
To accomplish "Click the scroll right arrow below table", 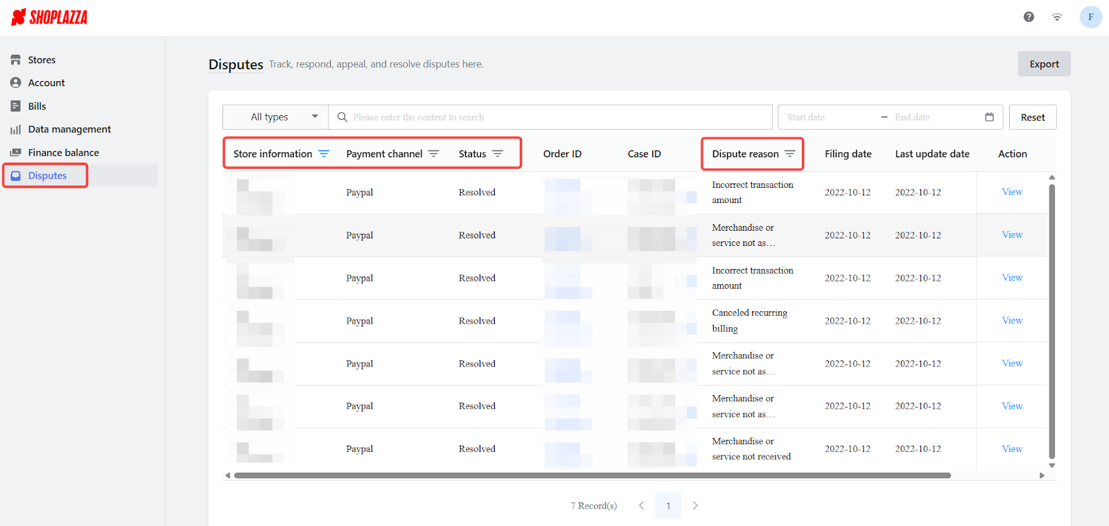I will pos(1042,475).
